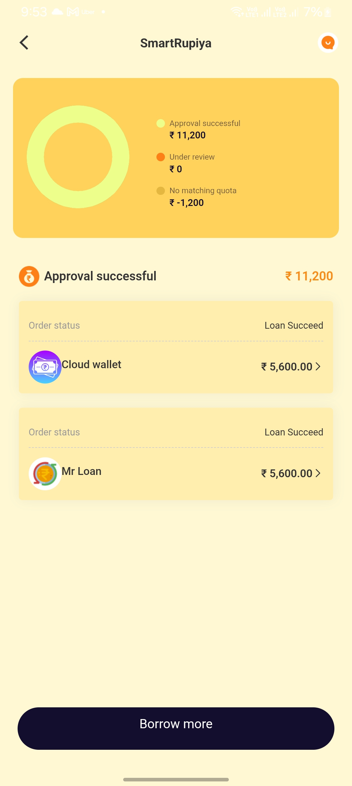Tap the battery indicator in status bar
The width and height of the screenshot is (352, 786).
(x=328, y=12)
